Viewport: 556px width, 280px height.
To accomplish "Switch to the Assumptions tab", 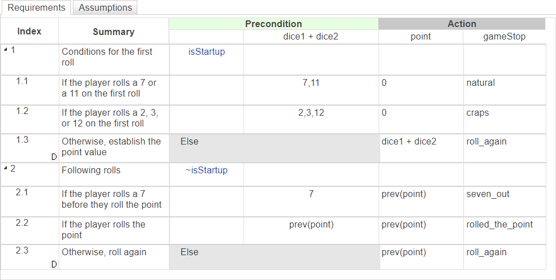I will [105, 7].
